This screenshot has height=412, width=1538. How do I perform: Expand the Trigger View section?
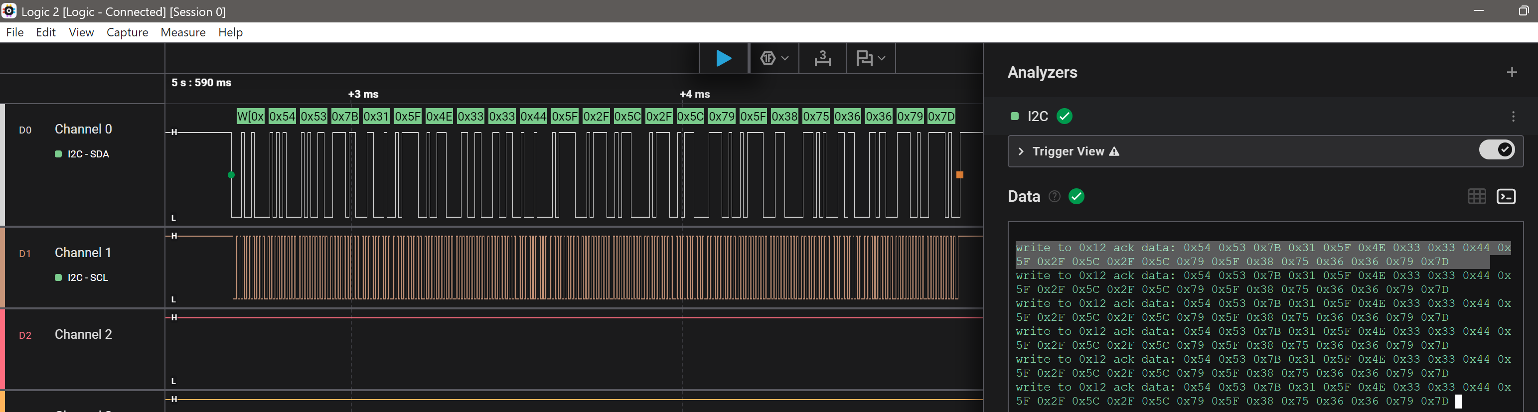1021,151
